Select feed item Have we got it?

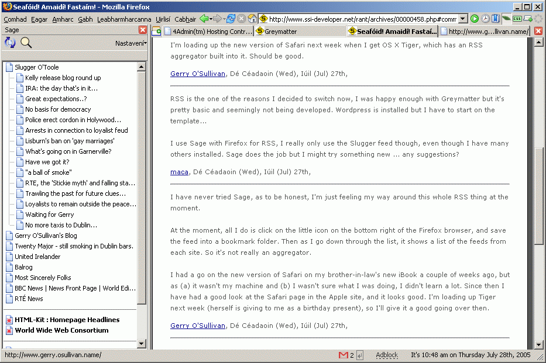click(x=47, y=162)
